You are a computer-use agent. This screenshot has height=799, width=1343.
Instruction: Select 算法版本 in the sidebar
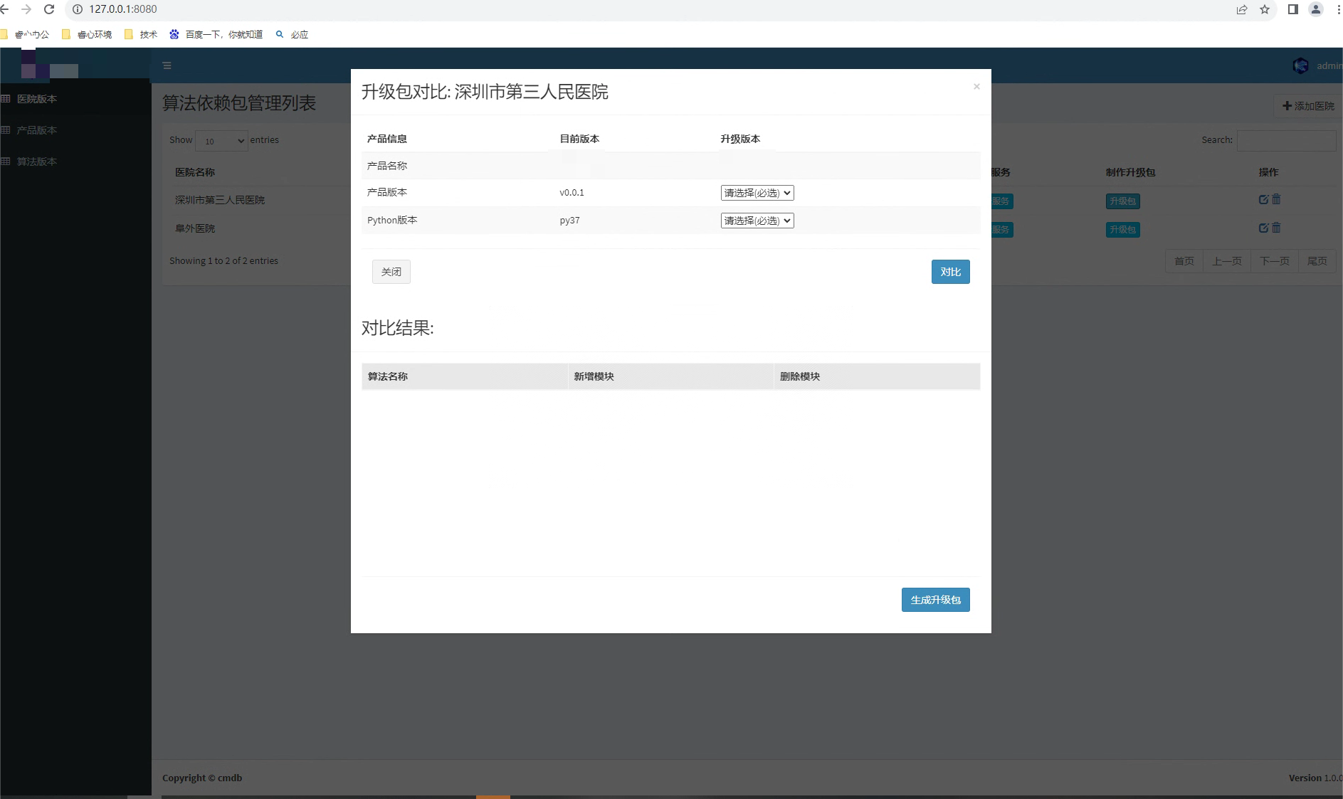[x=37, y=162]
